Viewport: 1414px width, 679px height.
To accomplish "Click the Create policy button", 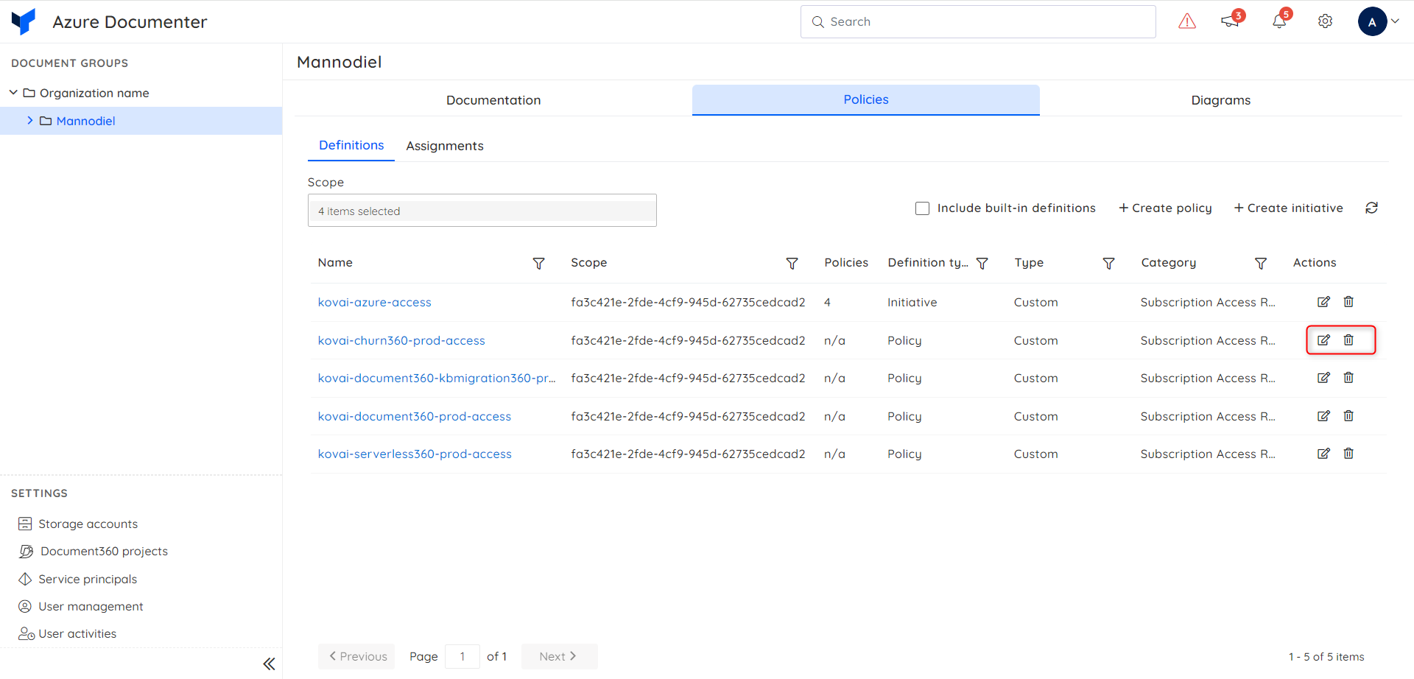I will click(1165, 208).
